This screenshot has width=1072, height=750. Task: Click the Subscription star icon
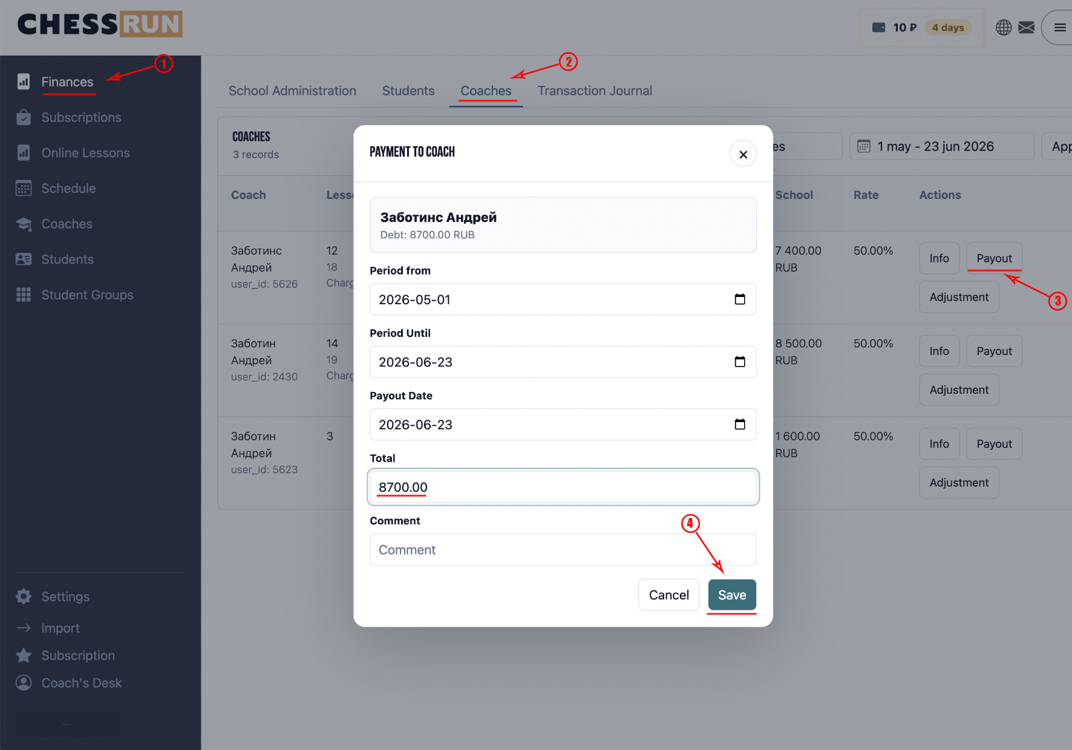click(24, 655)
